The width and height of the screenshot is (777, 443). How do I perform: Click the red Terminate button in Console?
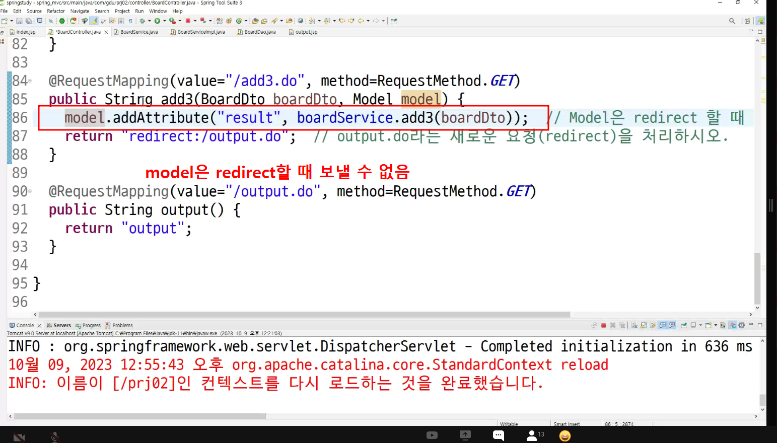click(x=603, y=325)
